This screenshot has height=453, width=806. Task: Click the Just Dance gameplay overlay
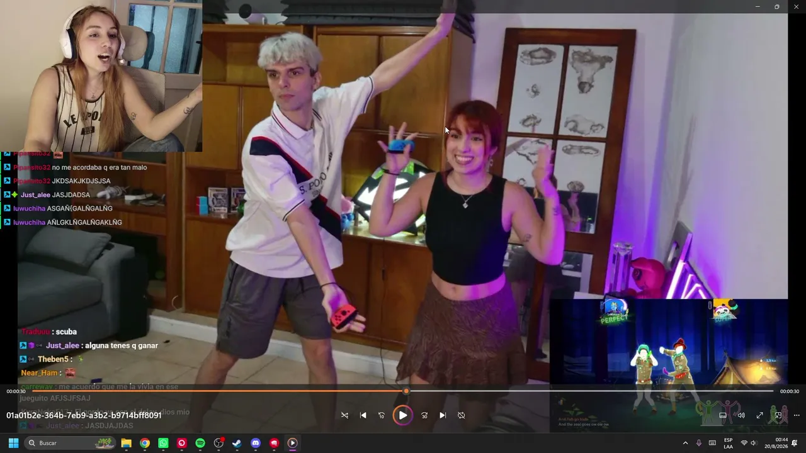click(x=669, y=365)
